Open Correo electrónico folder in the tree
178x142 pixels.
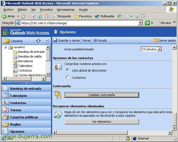[x=32, y=75]
